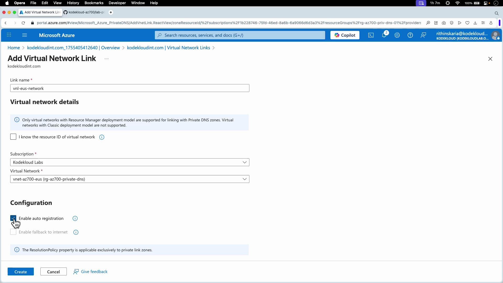Expand the Virtual Network dropdown

pyautogui.click(x=130, y=179)
